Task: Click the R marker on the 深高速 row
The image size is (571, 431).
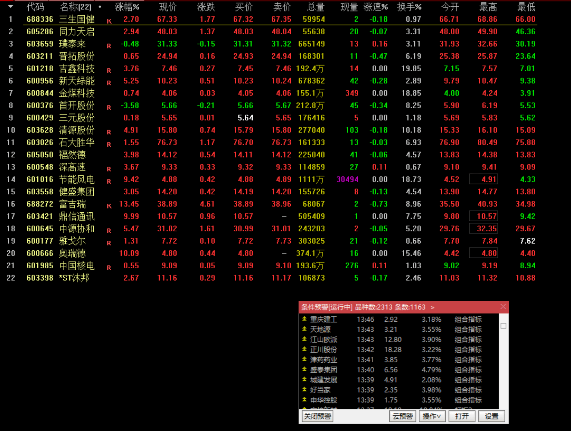Action: tap(109, 169)
